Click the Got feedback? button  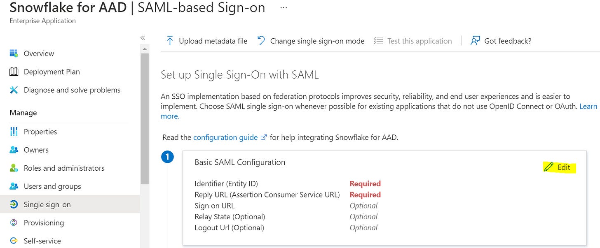point(501,41)
